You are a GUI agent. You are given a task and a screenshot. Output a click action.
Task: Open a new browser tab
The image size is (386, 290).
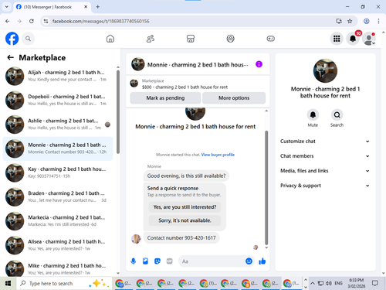coord(98,7)
